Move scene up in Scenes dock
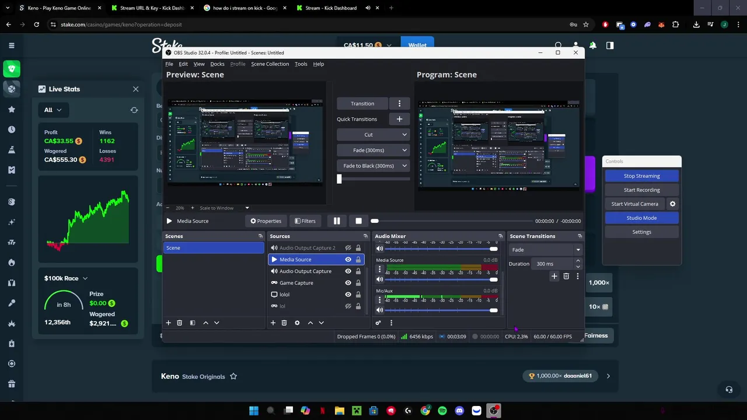 205,323
